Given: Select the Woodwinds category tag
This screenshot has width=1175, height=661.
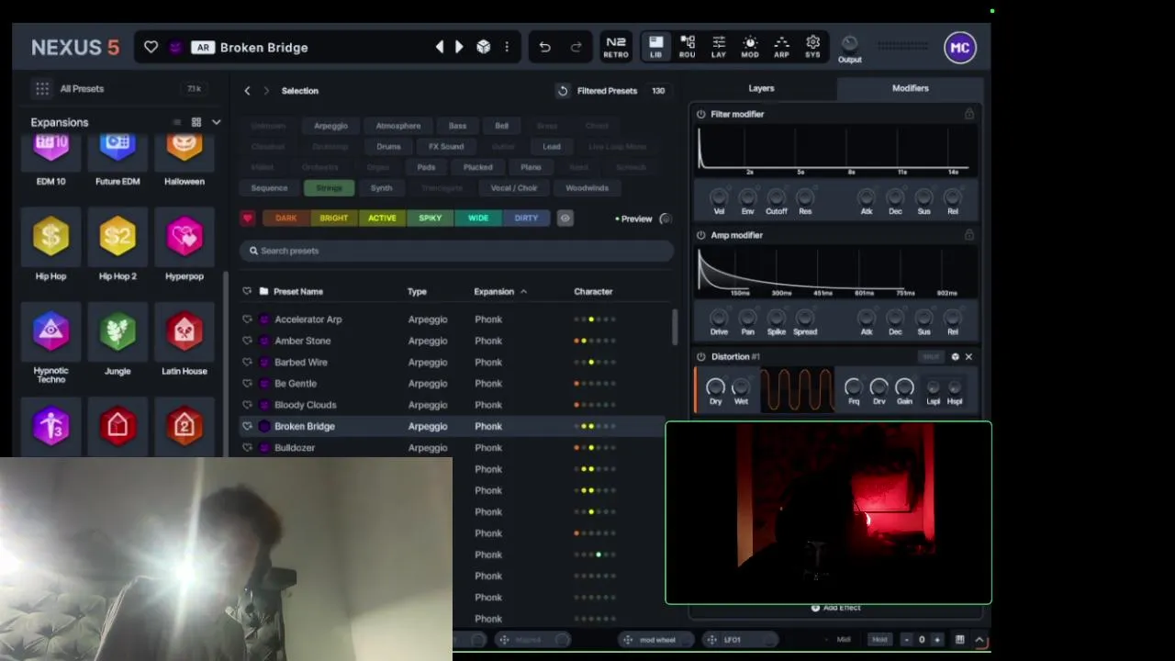Looking at the screenshot, I should coord(587,188).
